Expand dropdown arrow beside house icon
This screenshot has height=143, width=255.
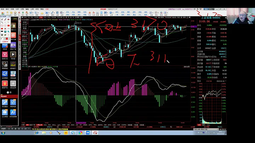click(x=158, y=12)
